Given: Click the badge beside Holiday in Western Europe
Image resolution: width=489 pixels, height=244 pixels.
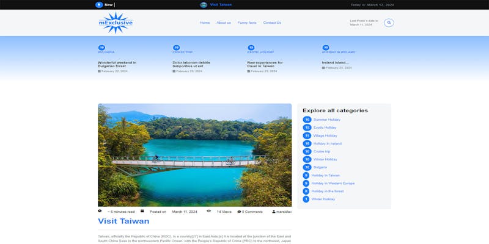Looking at the screenshot, I should (x=306, y=184).
